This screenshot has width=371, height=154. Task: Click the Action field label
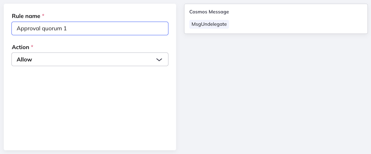(20, 47)
